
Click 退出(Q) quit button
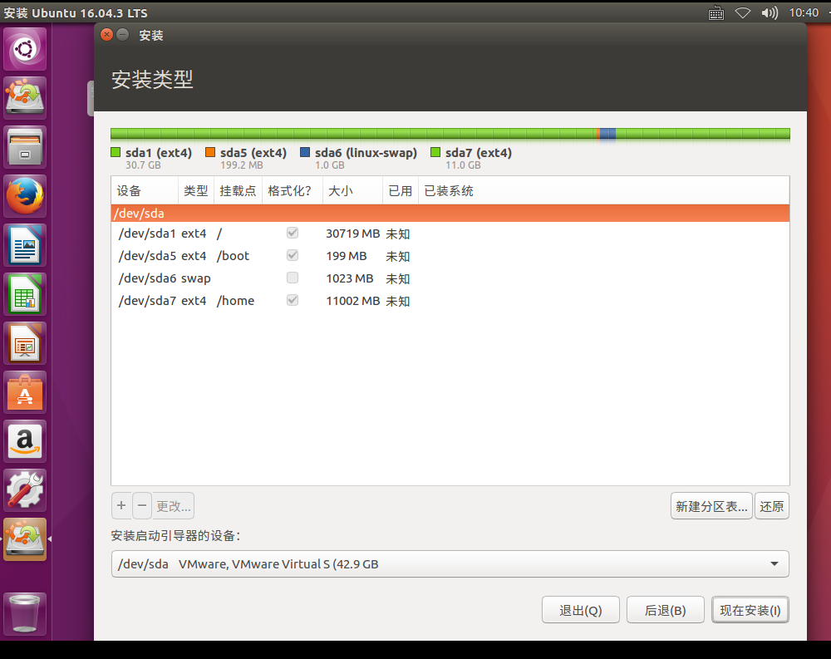580,610
